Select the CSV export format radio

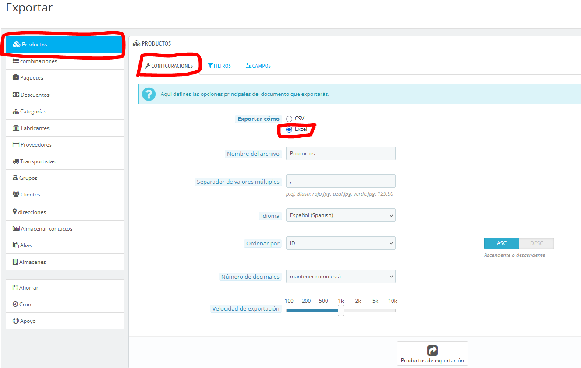289,119
